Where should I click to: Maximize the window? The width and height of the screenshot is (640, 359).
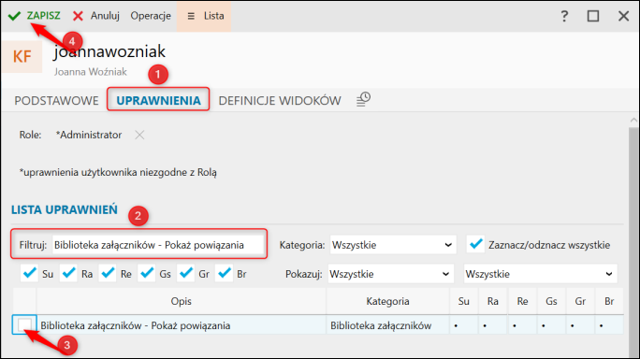593,16
